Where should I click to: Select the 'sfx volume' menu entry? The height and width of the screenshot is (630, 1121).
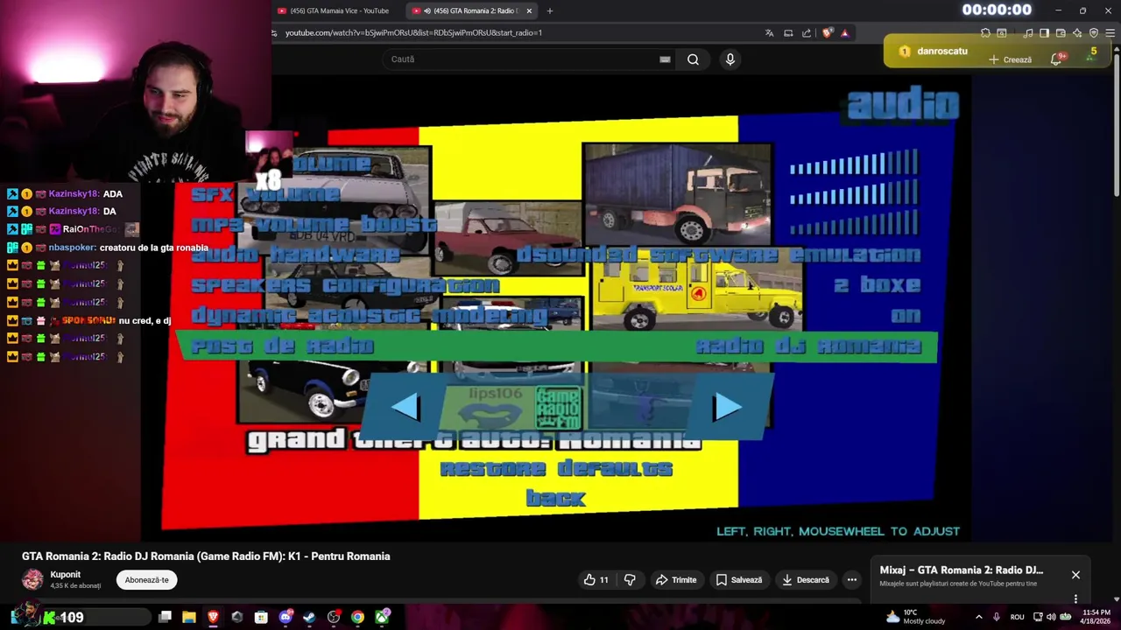pos(264,194)
